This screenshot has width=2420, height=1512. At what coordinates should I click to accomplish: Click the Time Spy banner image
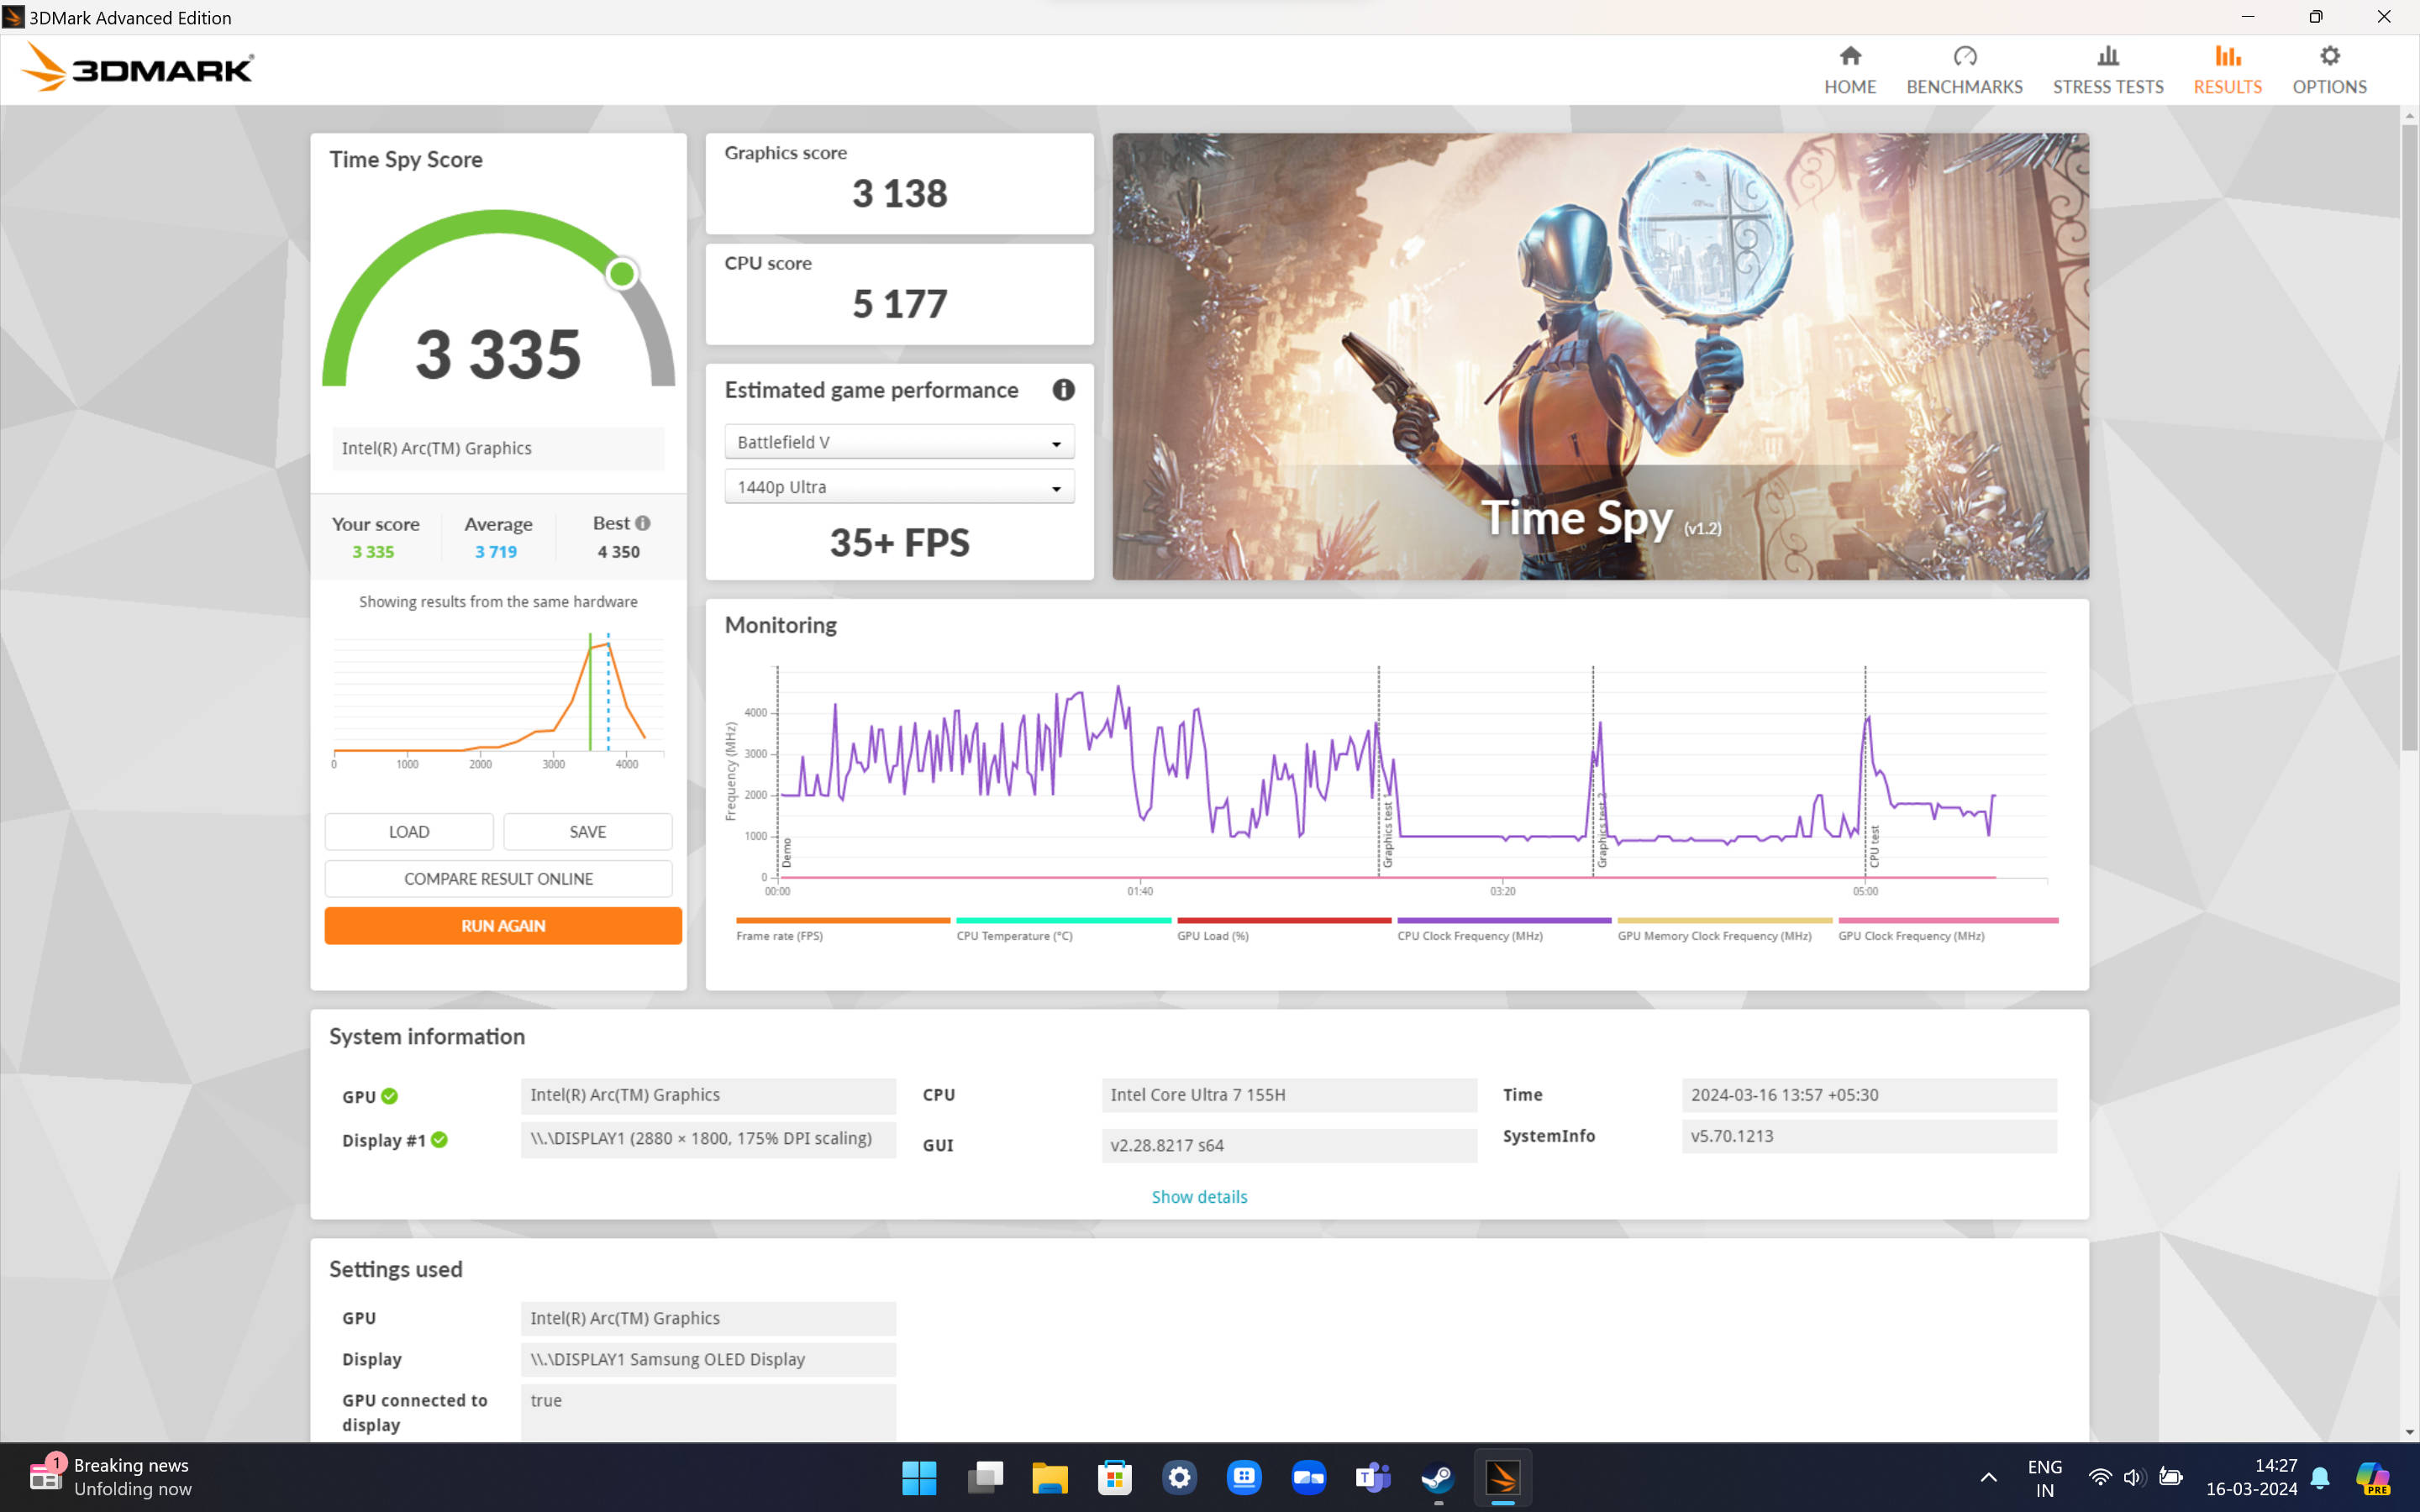pyautogui.click(x=1600, y=356)
